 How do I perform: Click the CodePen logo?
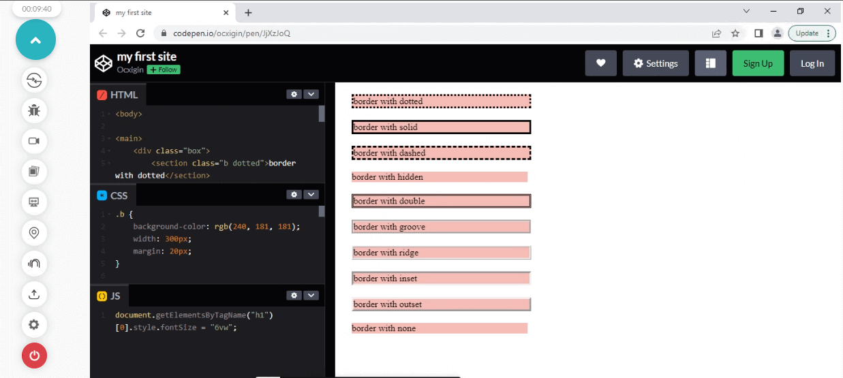[x=103, y=63]
